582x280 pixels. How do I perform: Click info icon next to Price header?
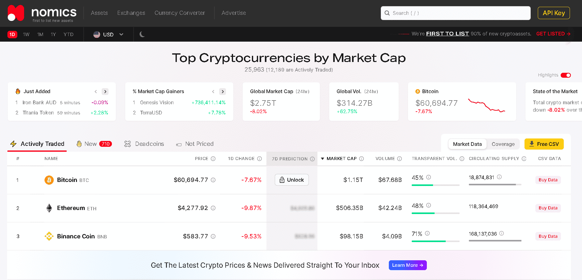213,159
